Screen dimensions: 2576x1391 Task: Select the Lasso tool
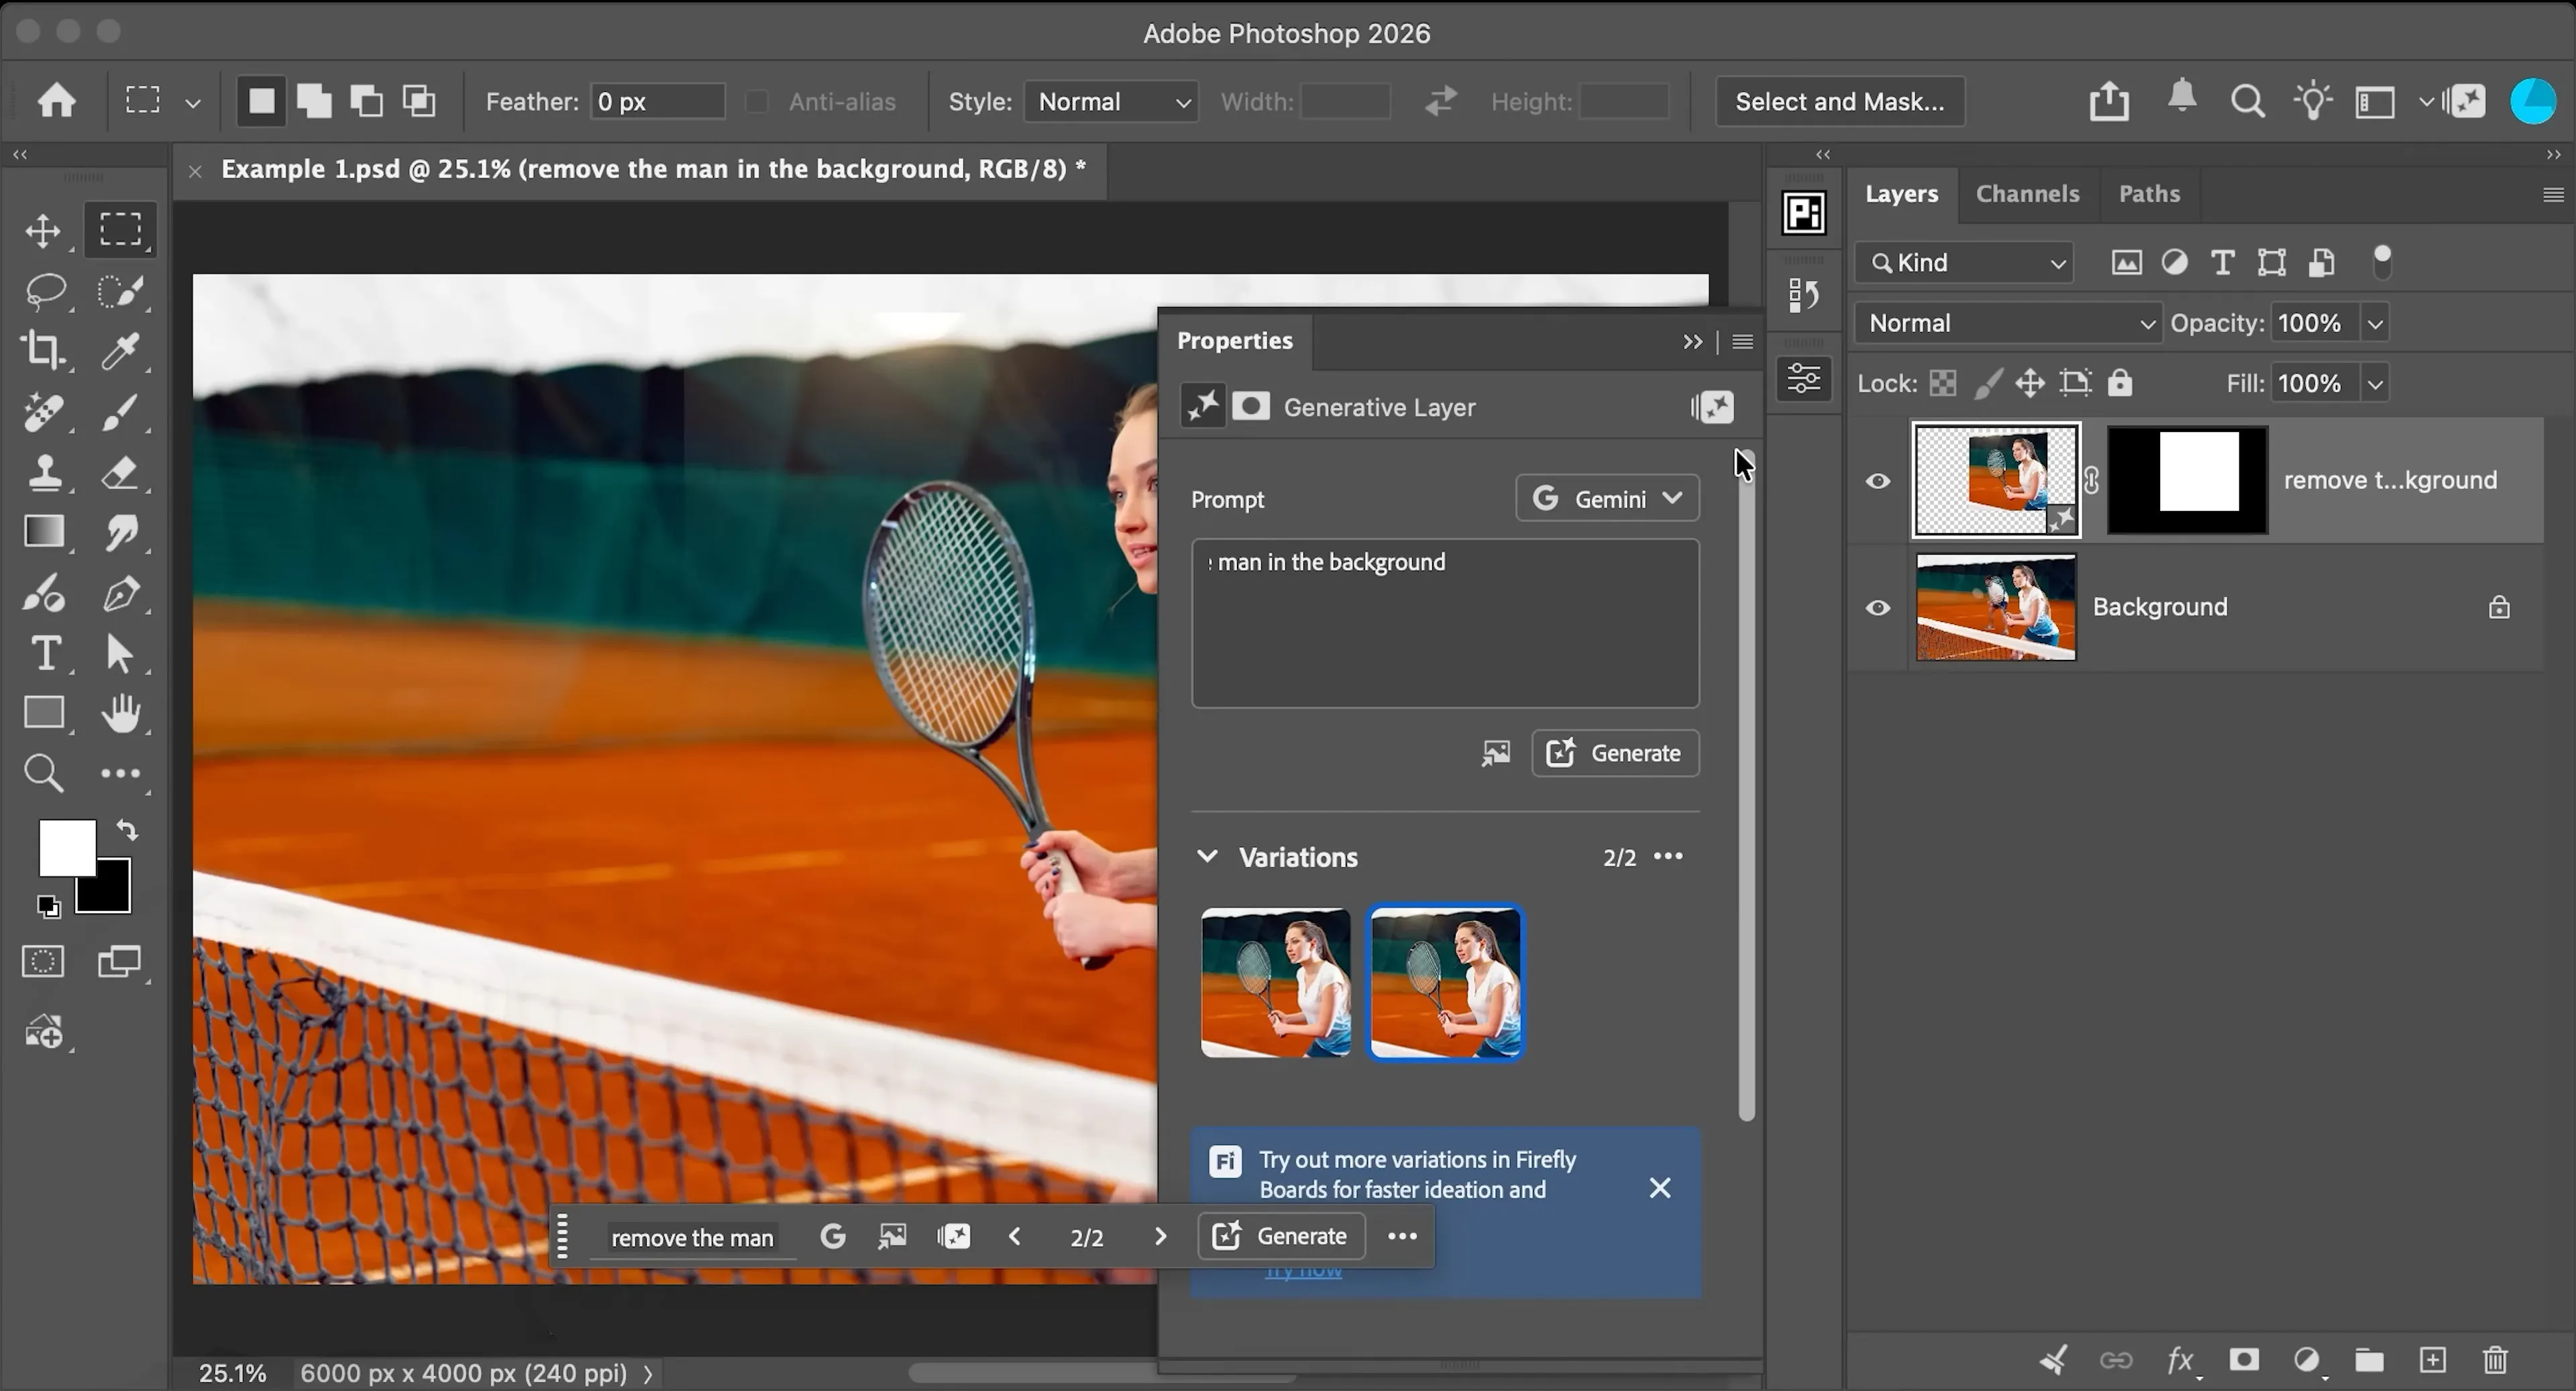point(45,291)
